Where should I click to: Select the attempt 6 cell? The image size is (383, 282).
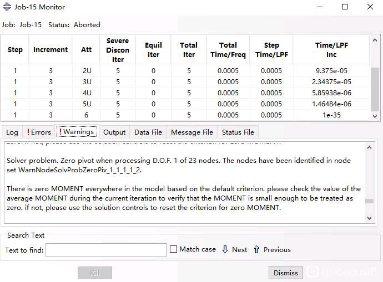(86, 115)
